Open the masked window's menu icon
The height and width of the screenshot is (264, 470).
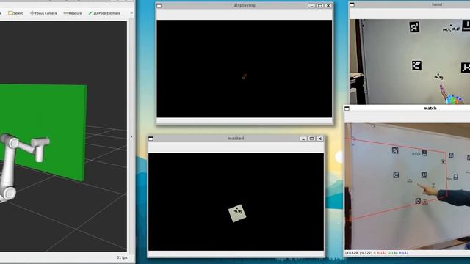coord(151,139)
